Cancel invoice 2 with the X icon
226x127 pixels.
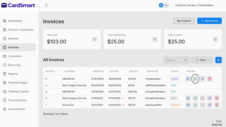point(202,98)
